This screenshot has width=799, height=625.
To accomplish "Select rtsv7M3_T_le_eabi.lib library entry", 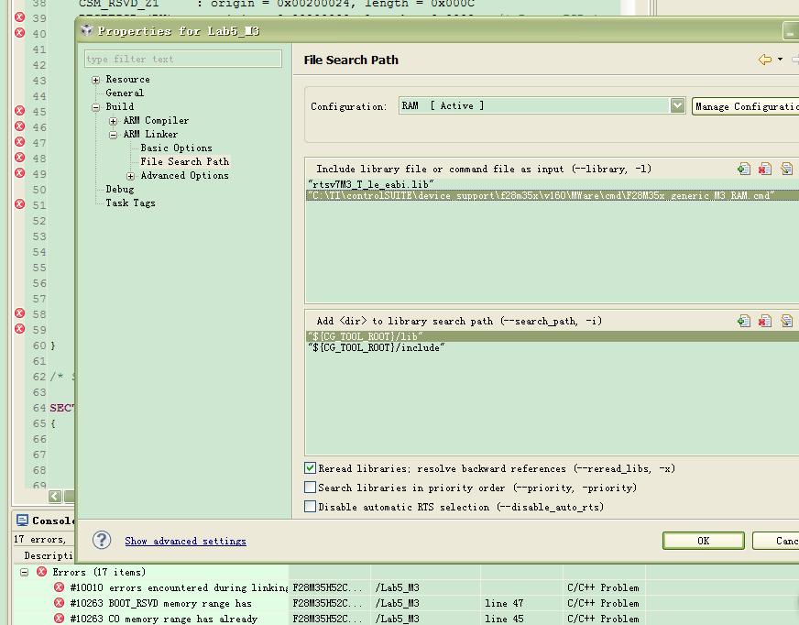I will 371,184.
